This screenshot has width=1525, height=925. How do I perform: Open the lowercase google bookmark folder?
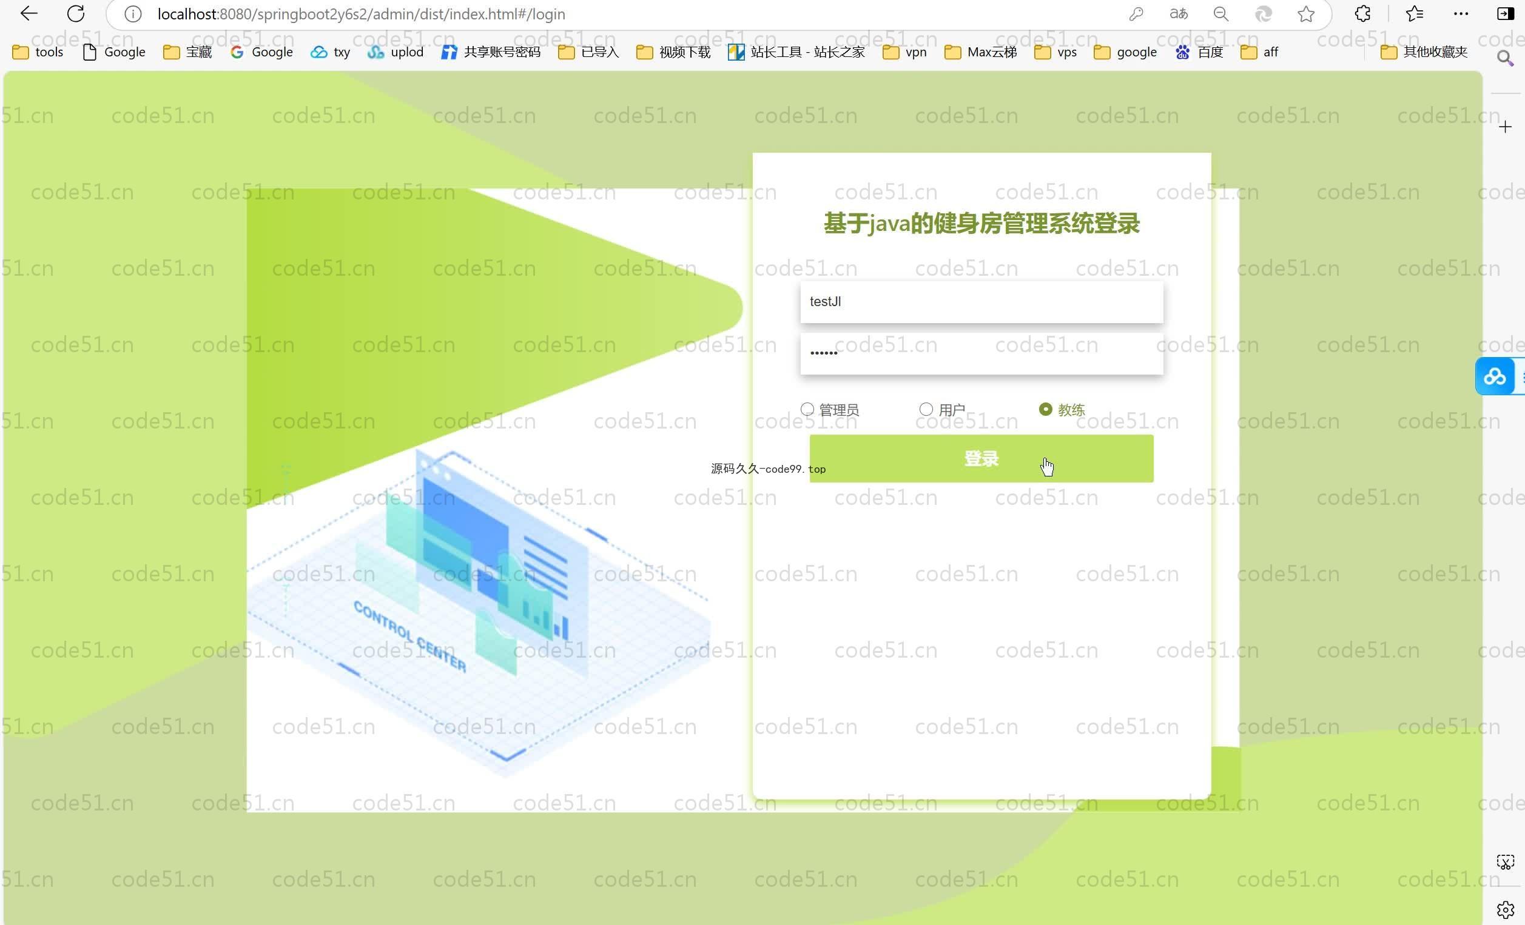click(x=1125, y=52)
